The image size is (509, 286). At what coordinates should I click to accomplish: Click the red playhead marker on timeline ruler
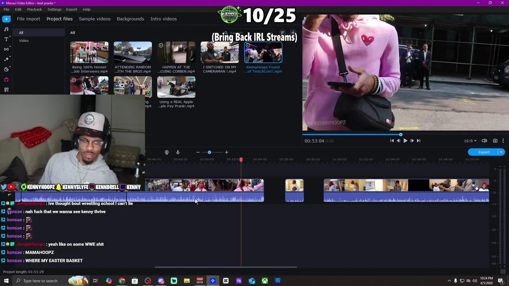pos(241,159)
